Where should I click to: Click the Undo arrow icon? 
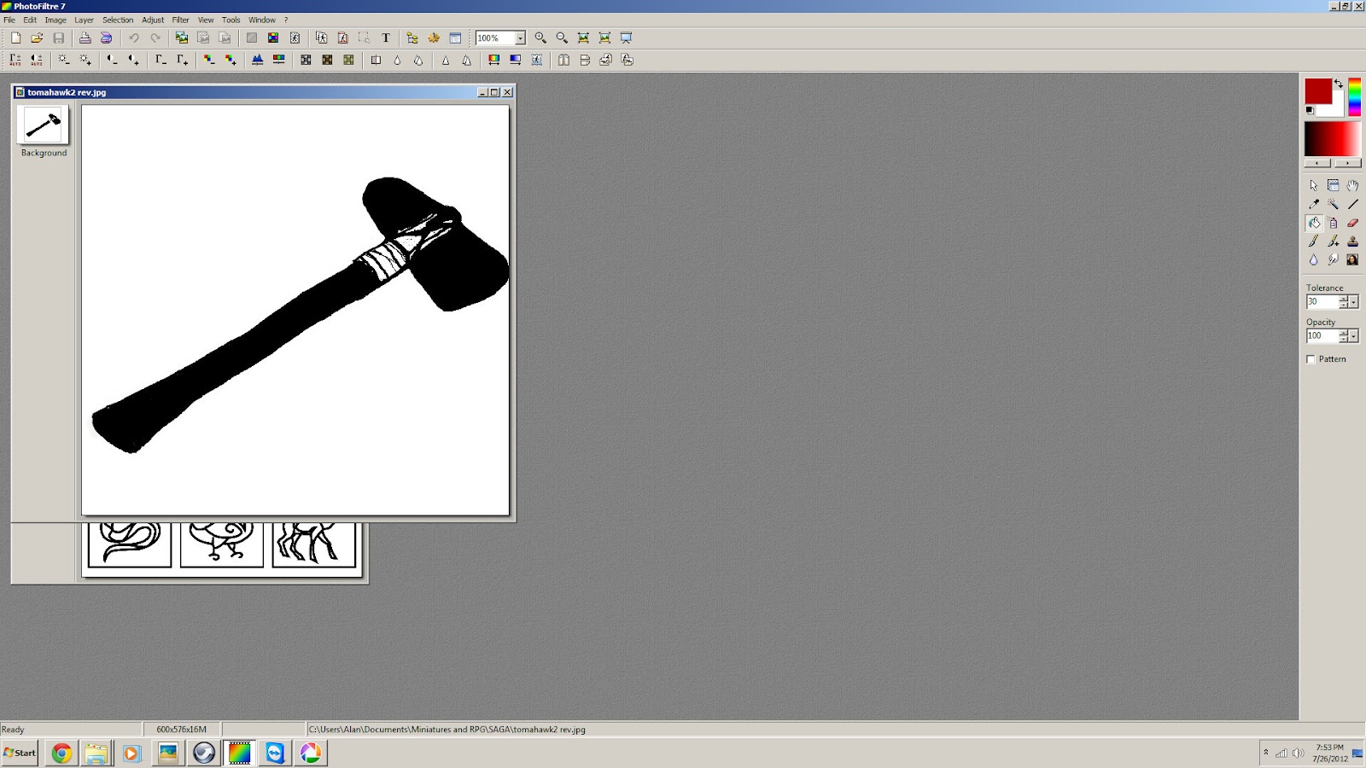(x=134, y=38)
